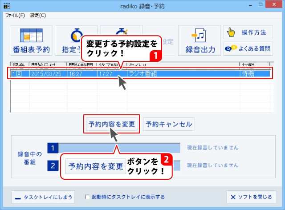Click the 待機 status cell
Screen dimensions: 285x210
point(255,74)
